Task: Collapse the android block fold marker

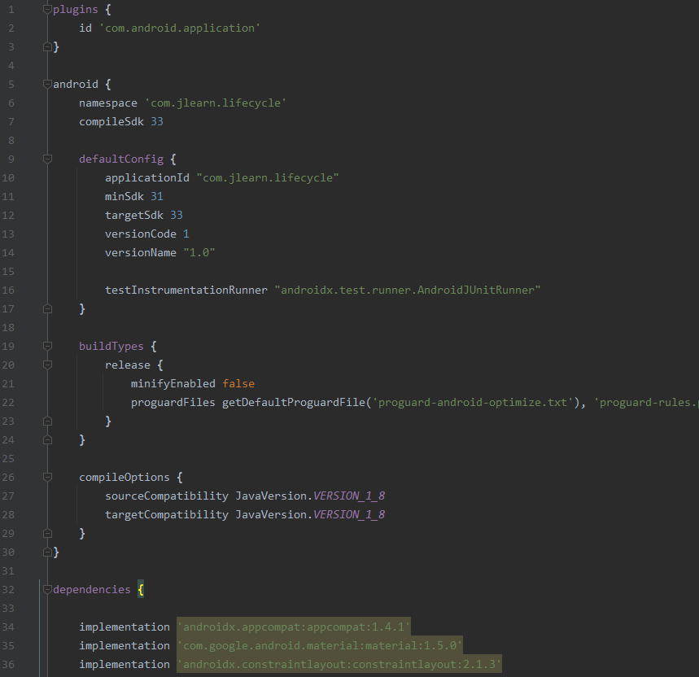Action: (x=47, y=85)
